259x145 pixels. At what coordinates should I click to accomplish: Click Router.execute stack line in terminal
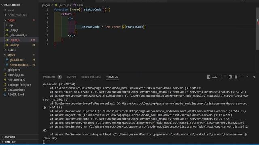tap(140, 119)
